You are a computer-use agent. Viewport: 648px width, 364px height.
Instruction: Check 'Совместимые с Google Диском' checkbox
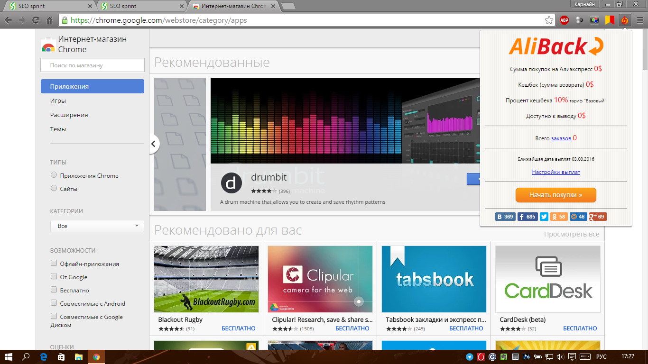coord(54,316)
